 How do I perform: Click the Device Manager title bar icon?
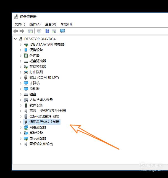16,17
